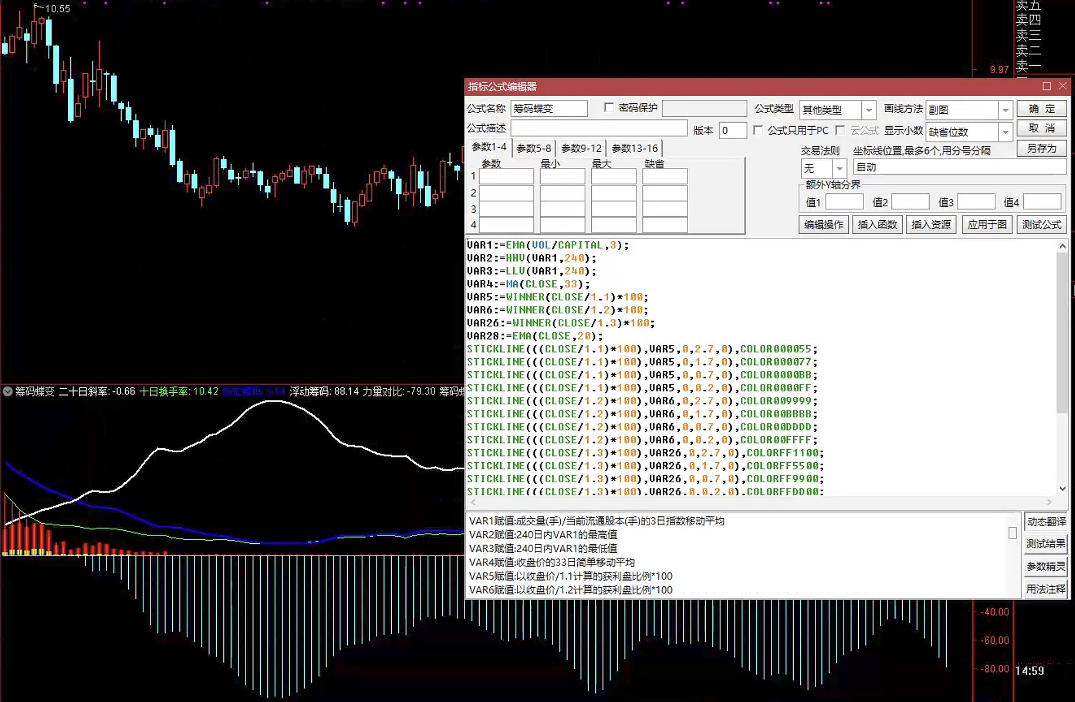Image resolution: width=1075 pixels, height=702 pixels.
Task: Click the horizontal scrollbar left arrow
Action: point(472,502)
